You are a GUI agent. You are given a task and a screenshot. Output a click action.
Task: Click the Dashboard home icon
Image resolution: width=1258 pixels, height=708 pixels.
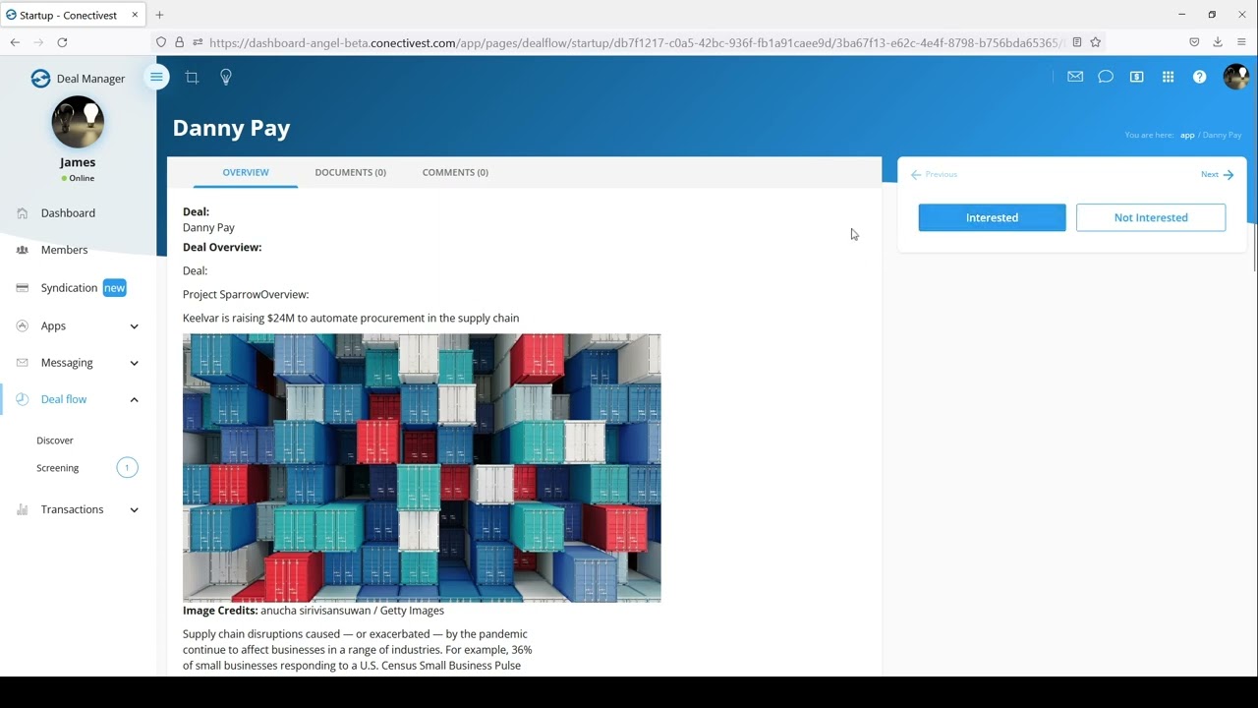click(x=23, y=212)
